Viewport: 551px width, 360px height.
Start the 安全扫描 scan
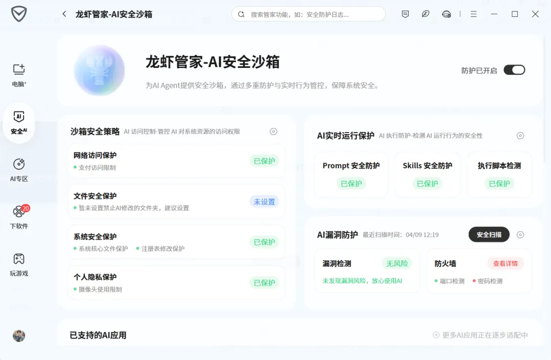pyautogui.click(x=489, y=235)
